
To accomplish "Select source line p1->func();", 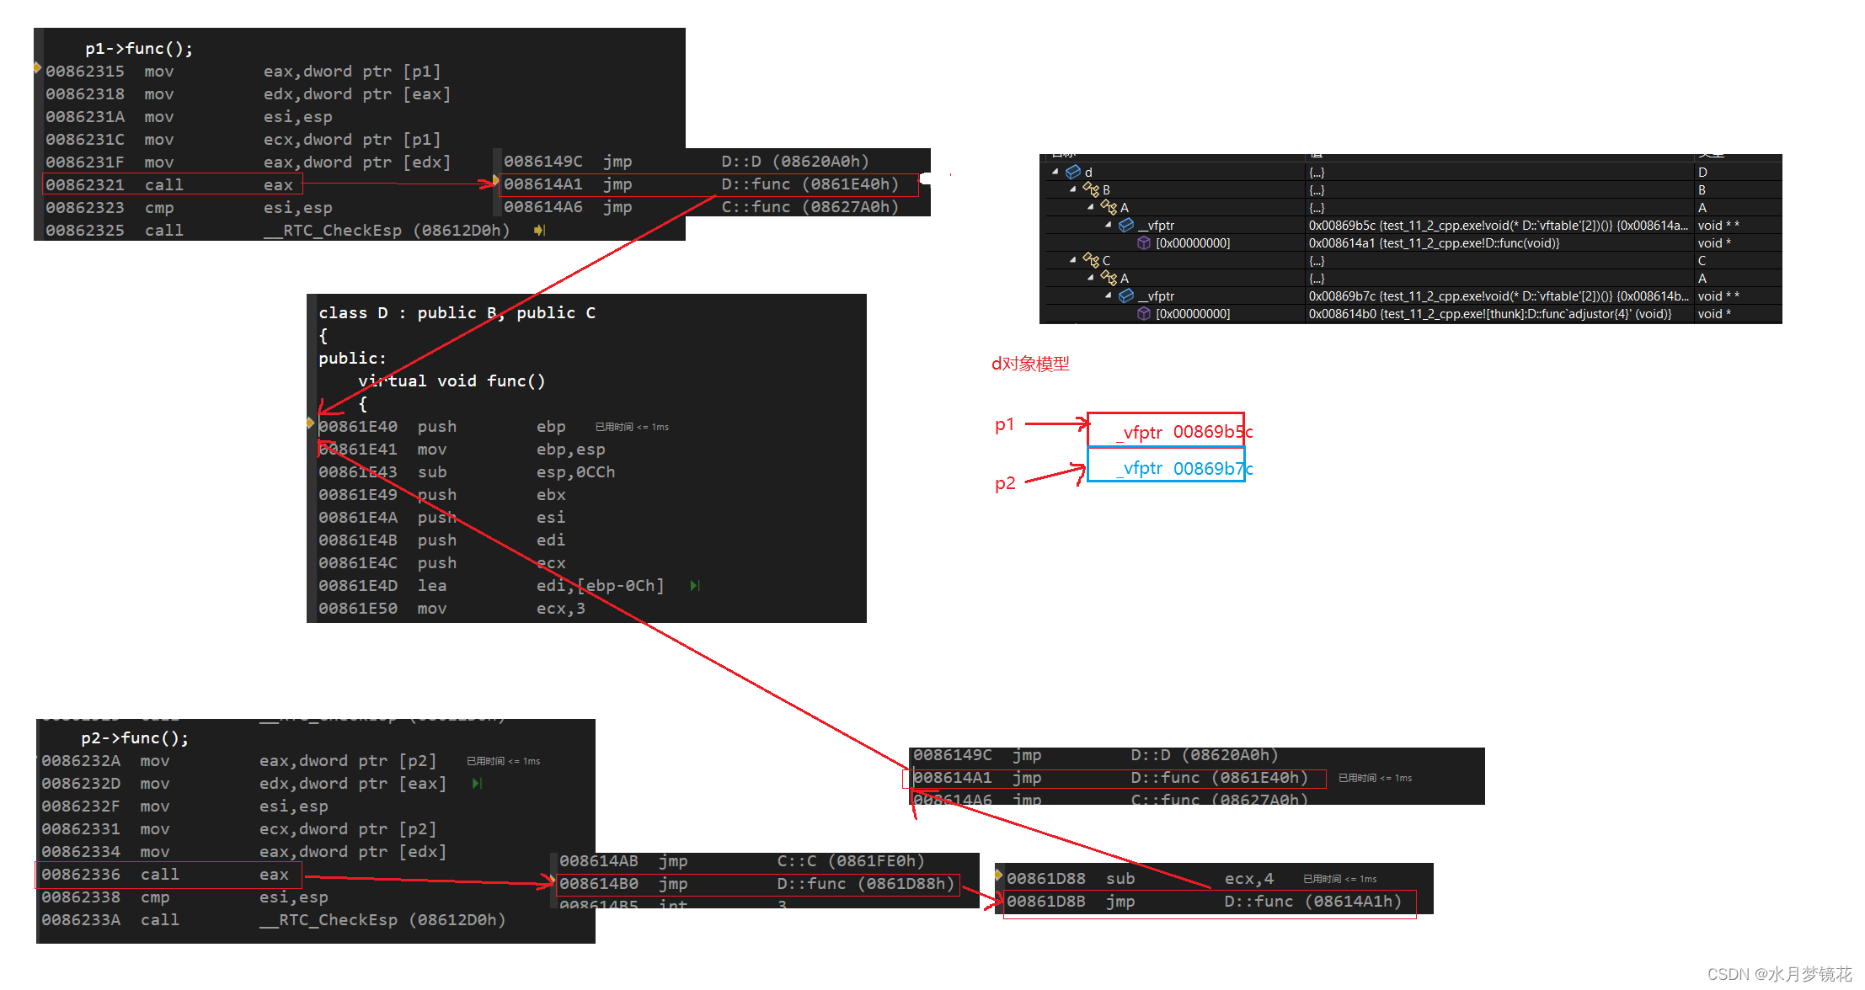I will [139, 49].
